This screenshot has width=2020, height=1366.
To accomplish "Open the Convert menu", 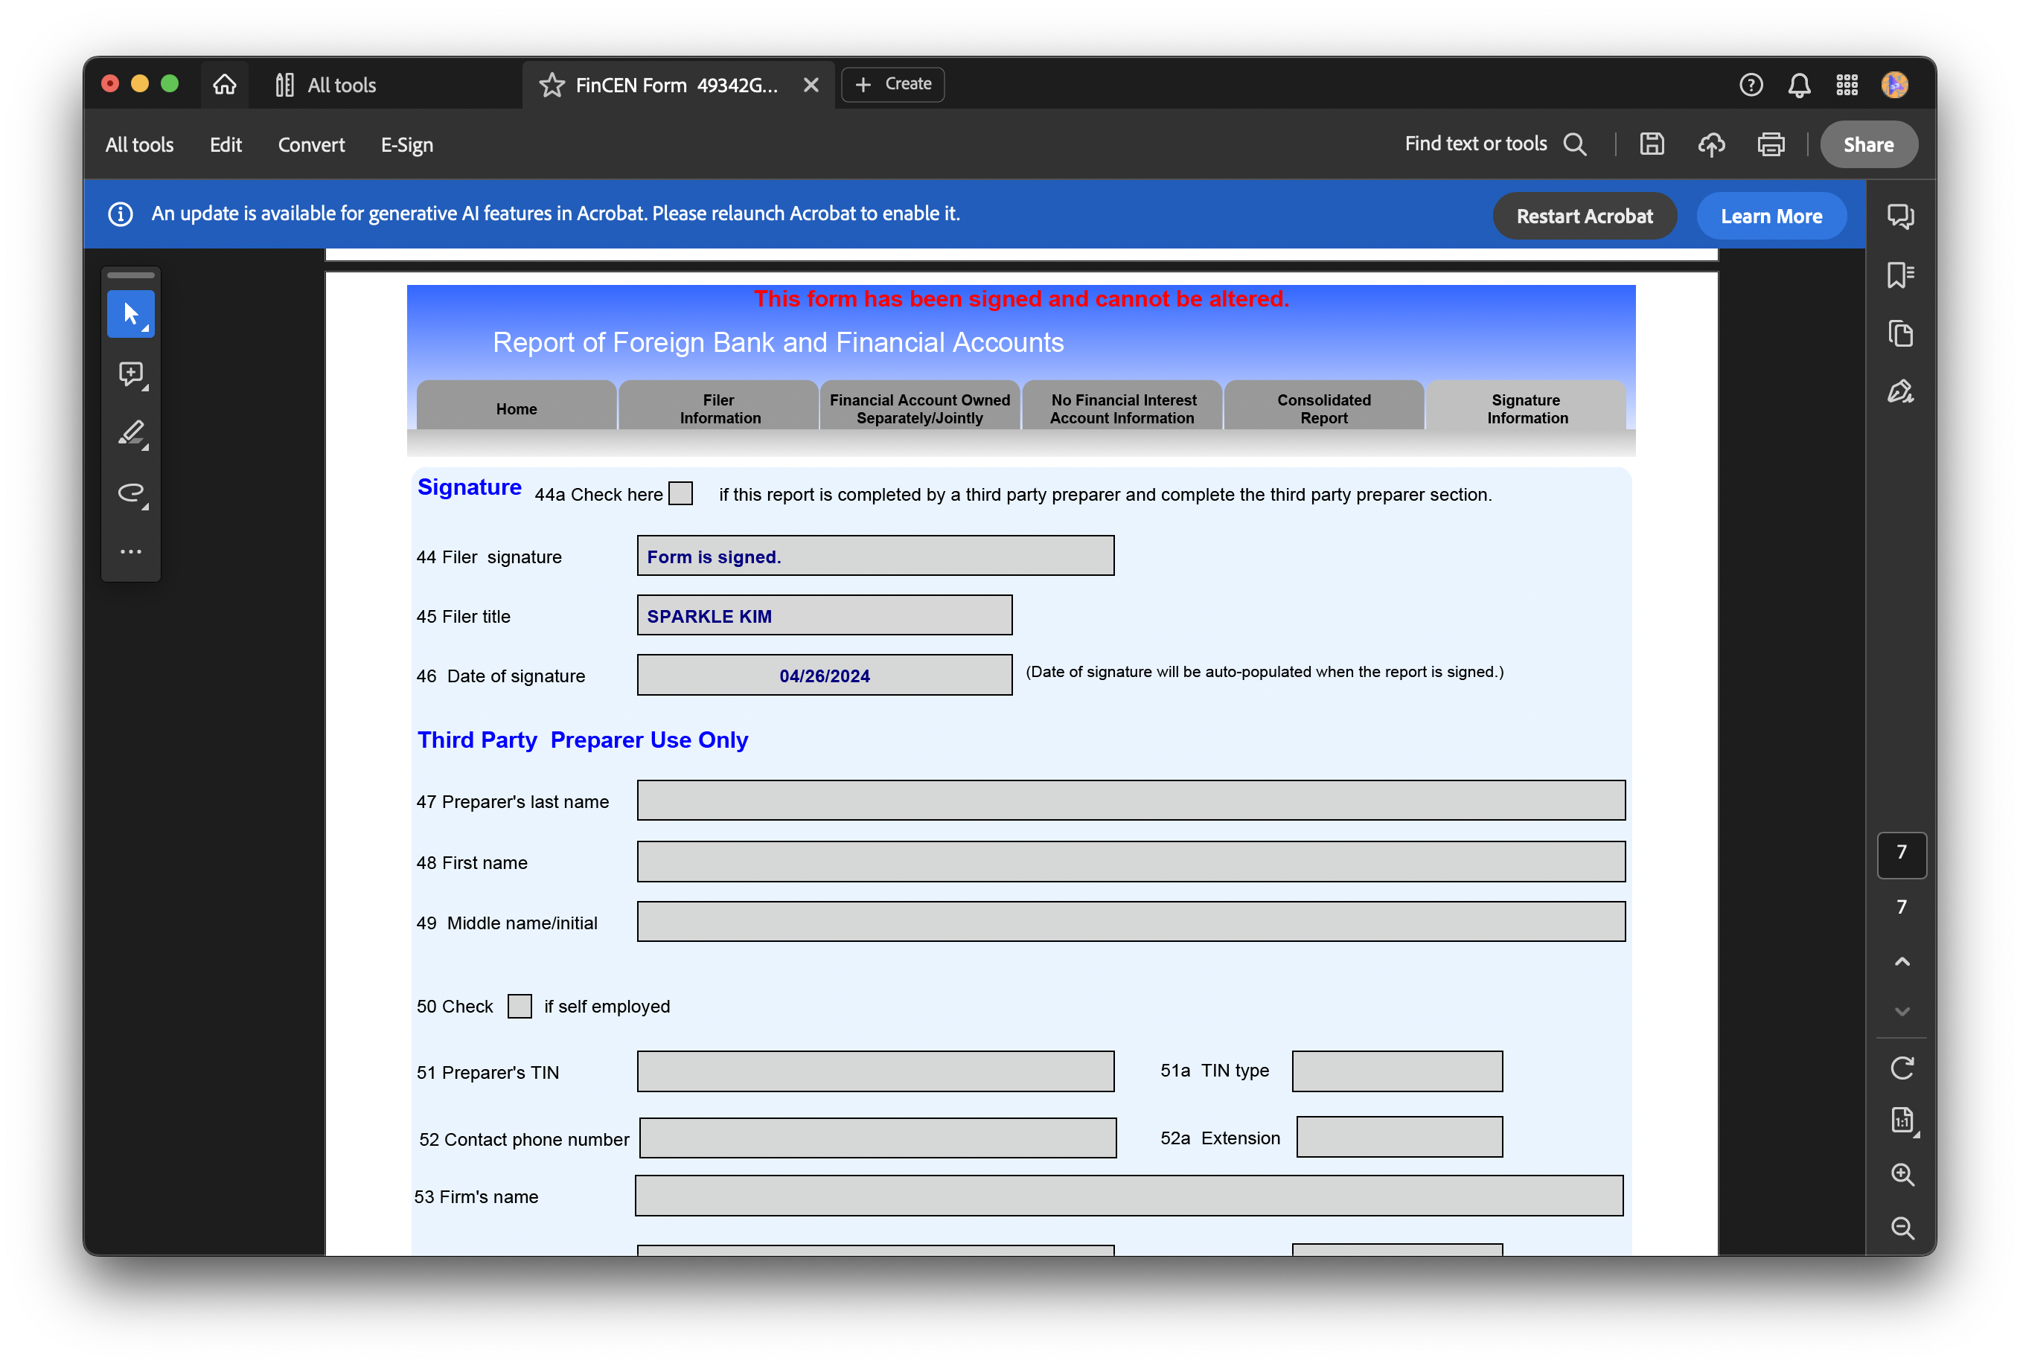I will point(311,145).
